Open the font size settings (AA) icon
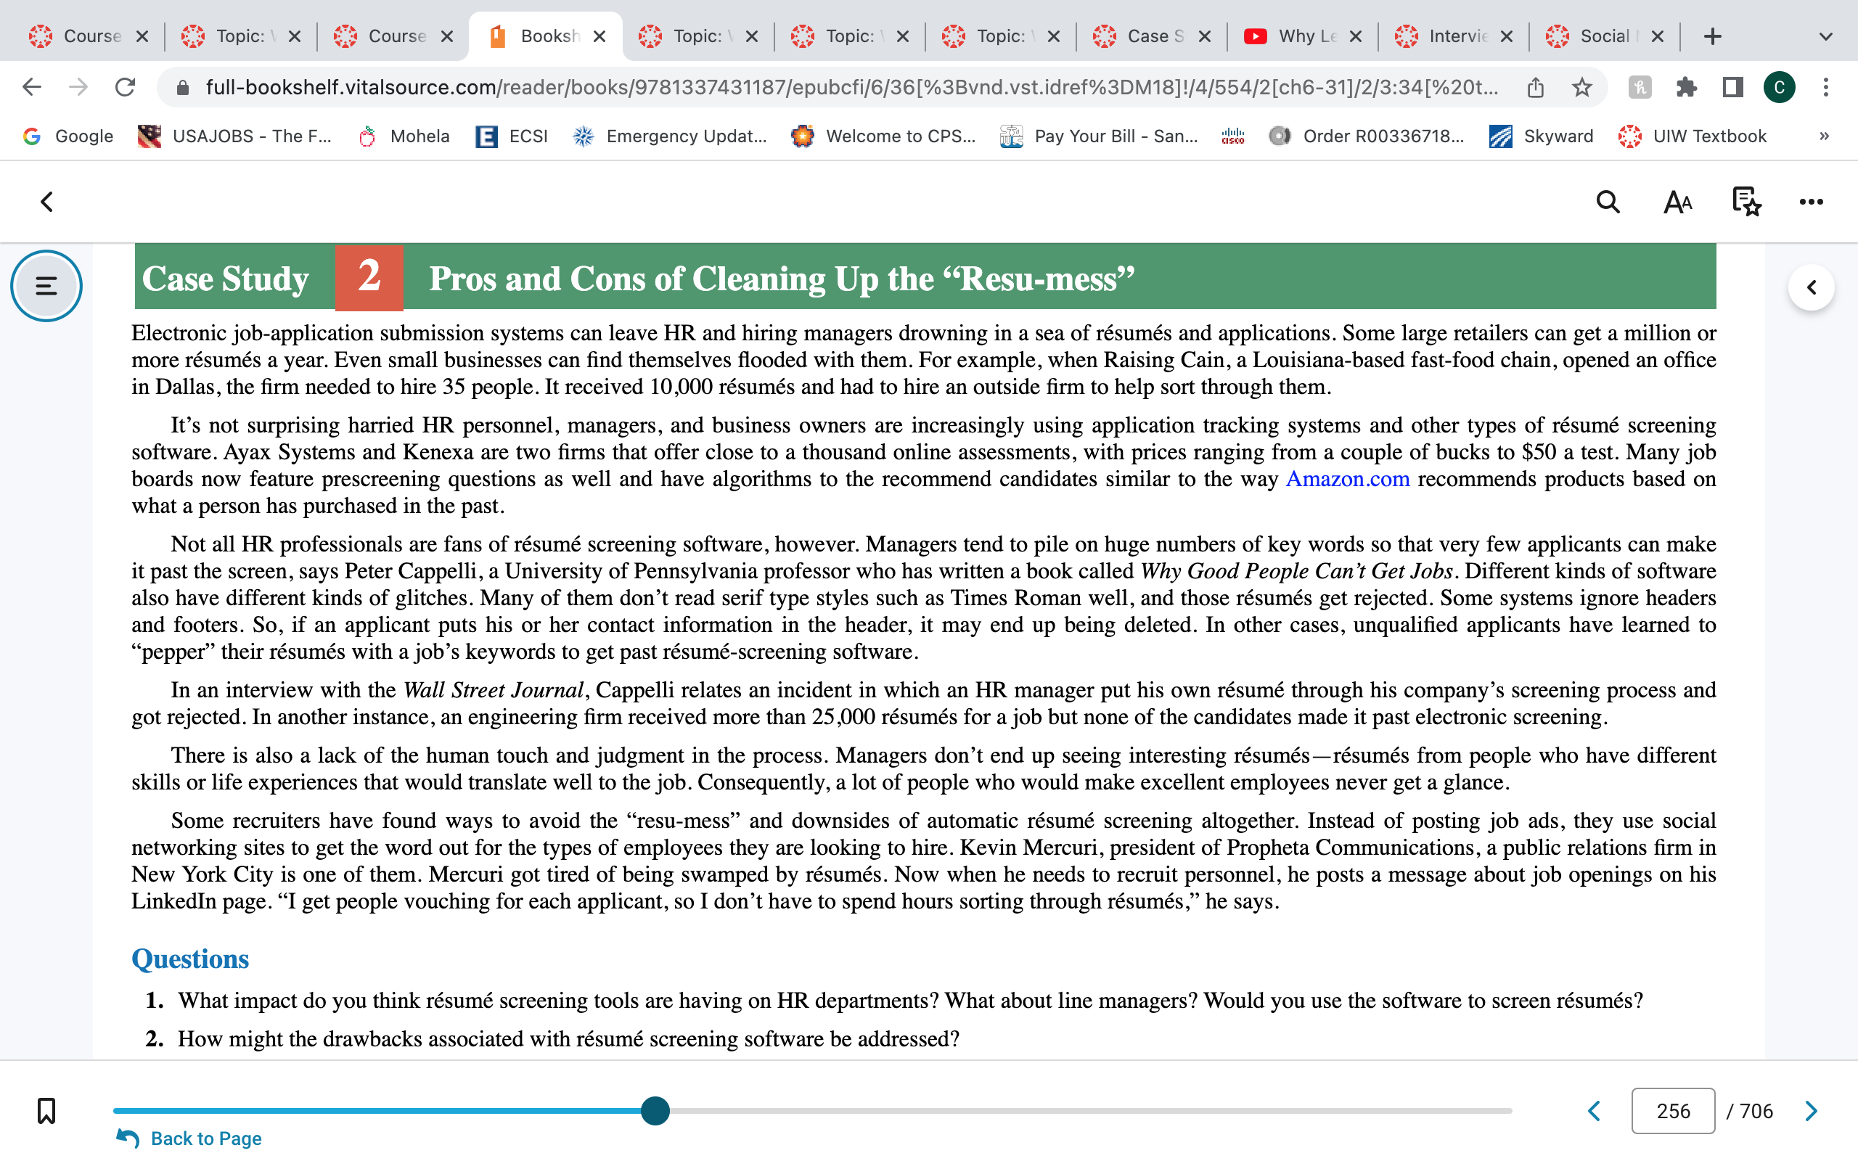Viewport: 1858px width, 1161px height. (x=1677, y=202)
